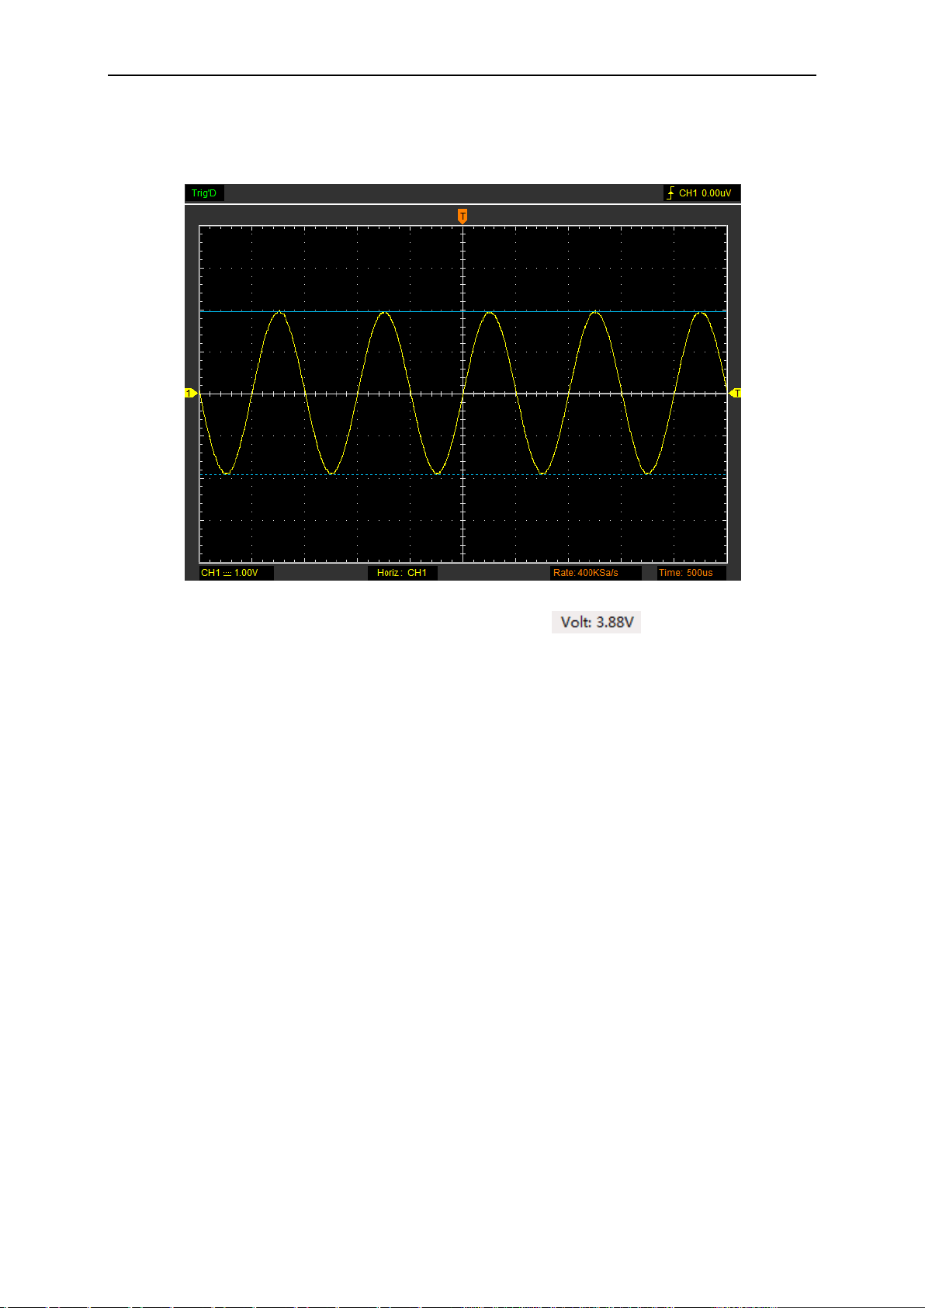
Task: Click the yellow trigger level marker T
Action: [x=736, y=393]
